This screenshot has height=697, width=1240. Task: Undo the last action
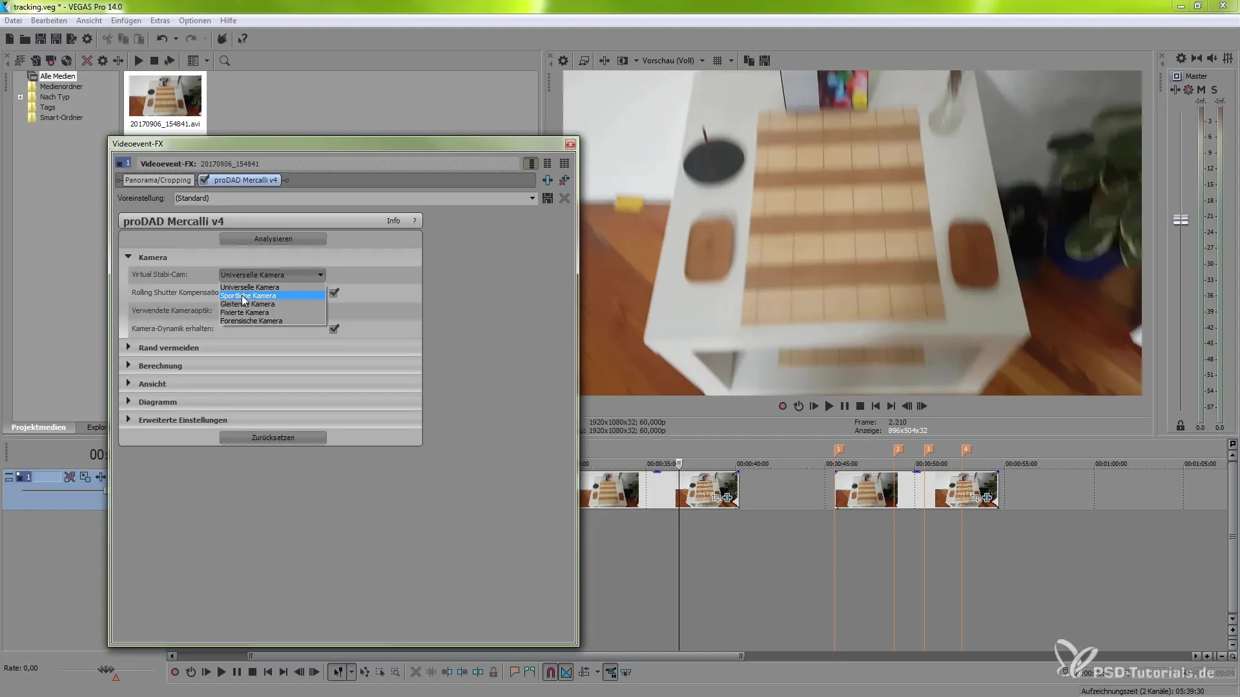162,39
